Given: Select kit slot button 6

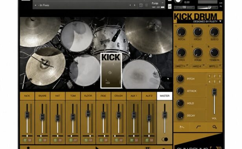Looking at the screenshot, I should point(220,82).
